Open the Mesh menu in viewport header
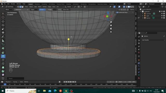The width and height of the screenshot is (166, 93). pyautogui.click(x=40, y=7)
